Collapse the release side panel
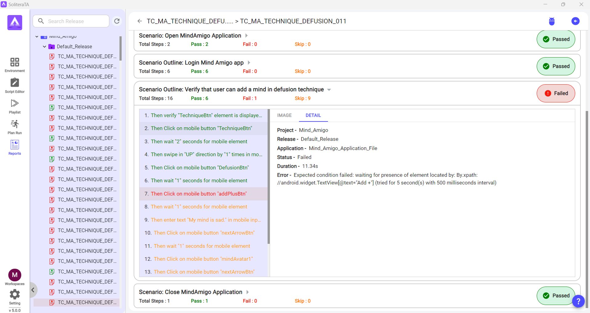 coord(33,290)
